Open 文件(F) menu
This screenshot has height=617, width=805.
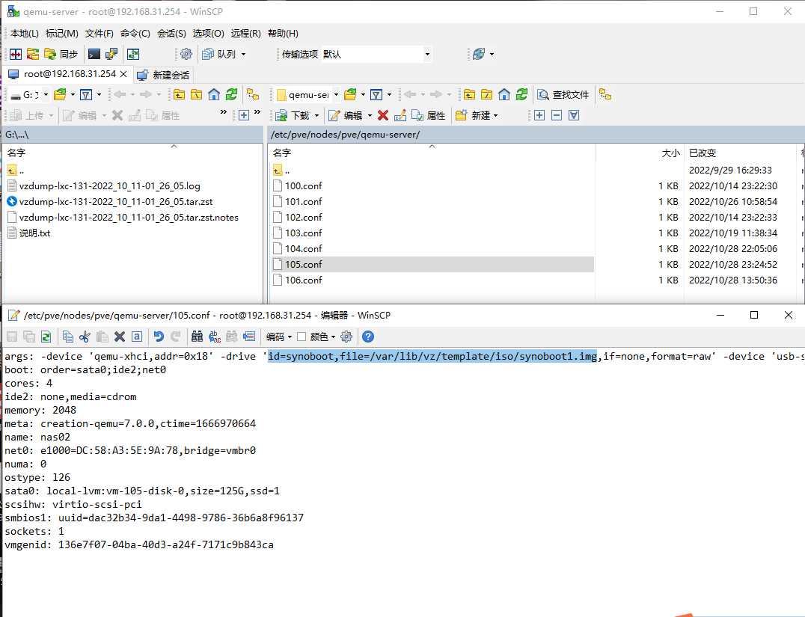click(x=99, y=34)
